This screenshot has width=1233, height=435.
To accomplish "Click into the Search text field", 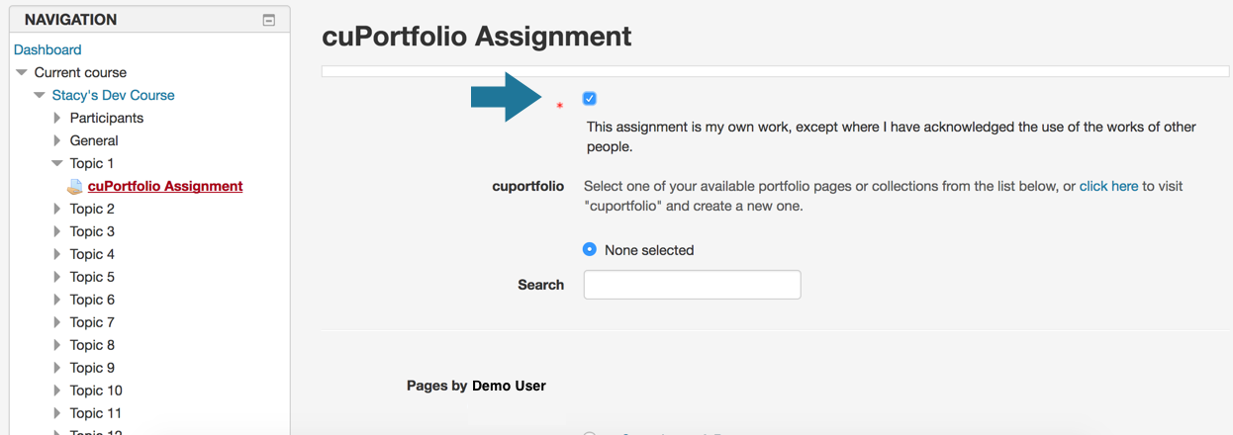I will (692, 285).
